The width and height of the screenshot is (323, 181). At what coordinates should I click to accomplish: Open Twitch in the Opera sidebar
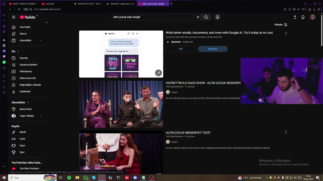pyautogui.click(x=4, y=57)
